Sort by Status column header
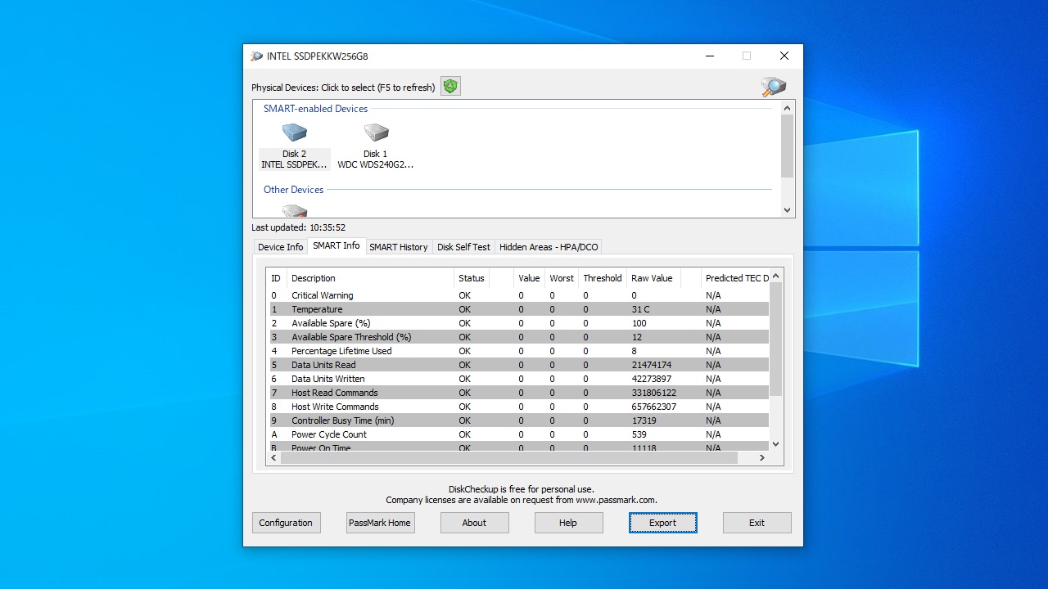This screenshot has width=1048, height=589. click(472, 278)
